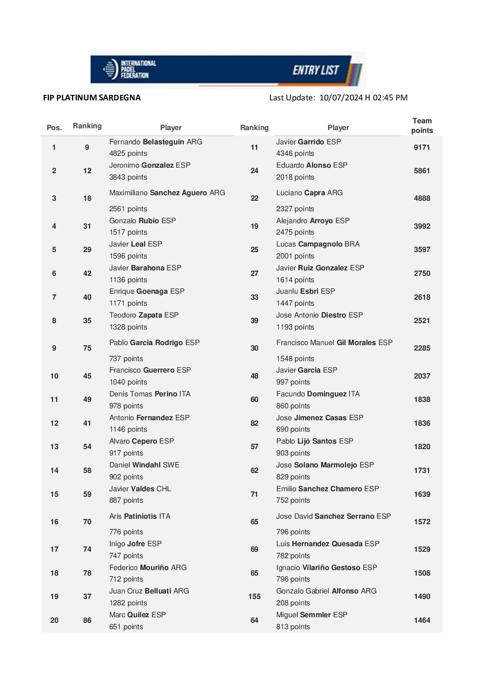Select Francisco Manuel Gil Morales ESP
The image size is (484, 686).
(334, 343)
